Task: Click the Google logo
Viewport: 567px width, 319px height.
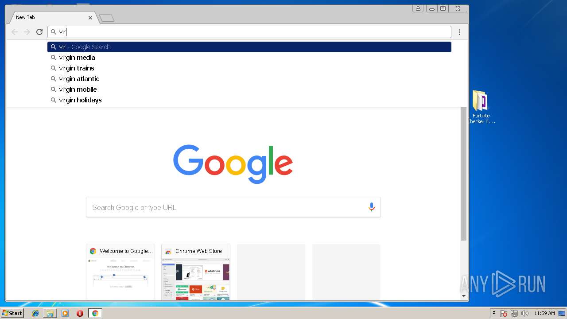Action: (x=233, y=164)
